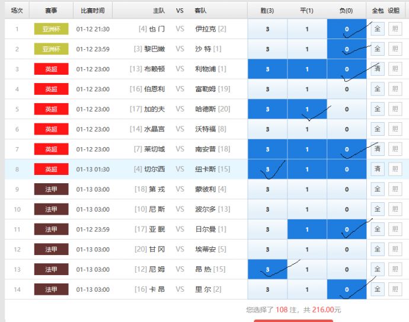Click 清 button for match 3 布赖顿 row
This screenshot has height=322, width=409.
pos(377,69)
